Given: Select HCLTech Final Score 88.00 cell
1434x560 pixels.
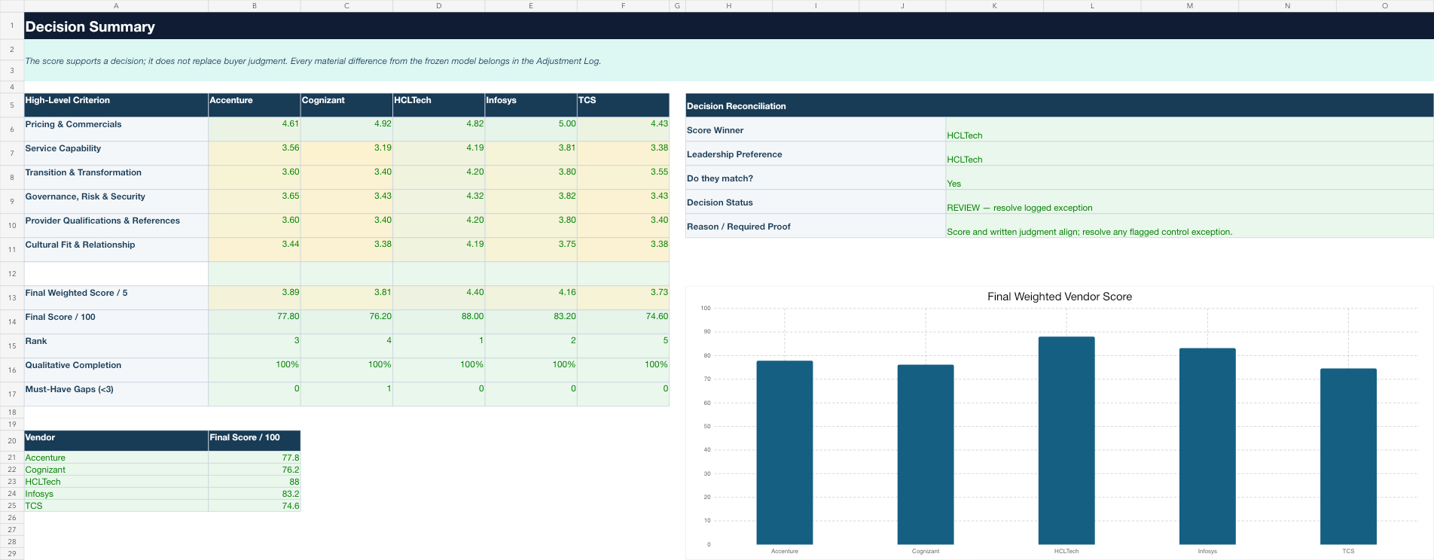Looking at the screenshot, I should tap(438, 322).
